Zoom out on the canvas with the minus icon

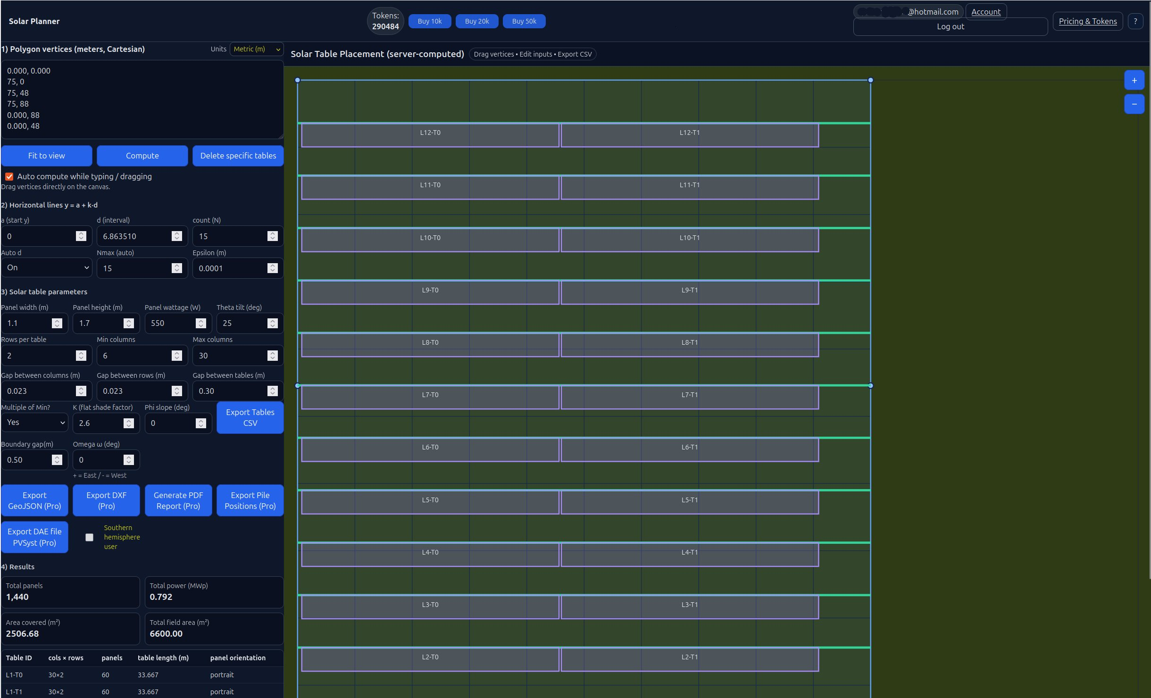[x=1134, y=104]
